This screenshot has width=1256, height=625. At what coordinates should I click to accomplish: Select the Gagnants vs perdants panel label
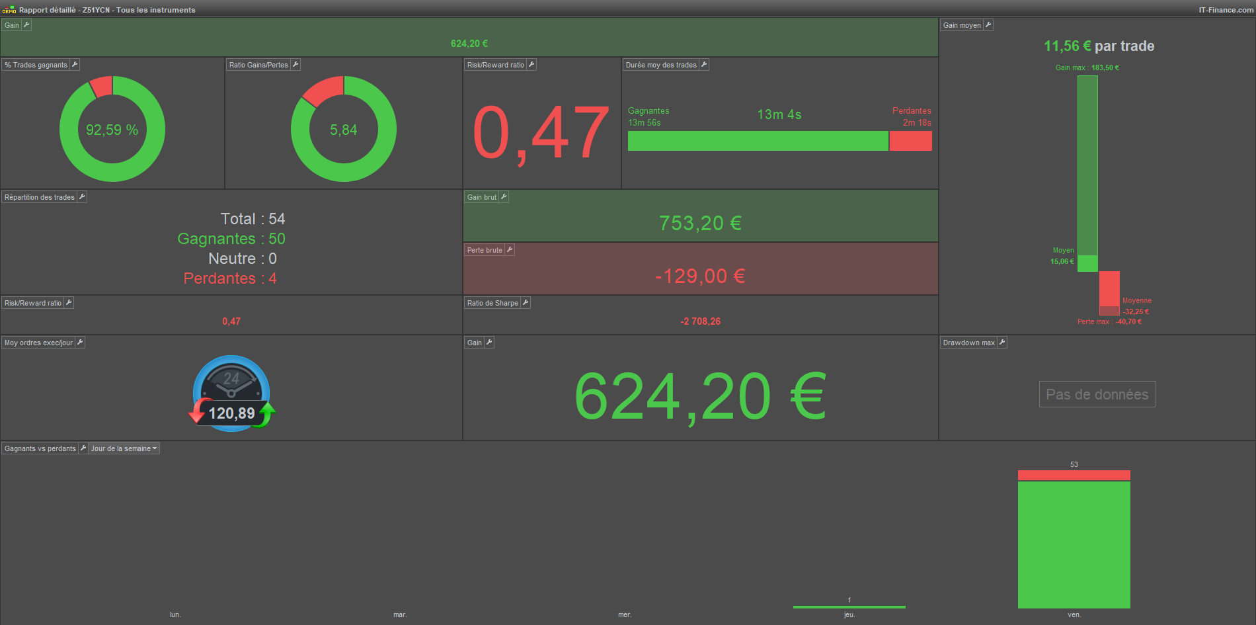40,448
